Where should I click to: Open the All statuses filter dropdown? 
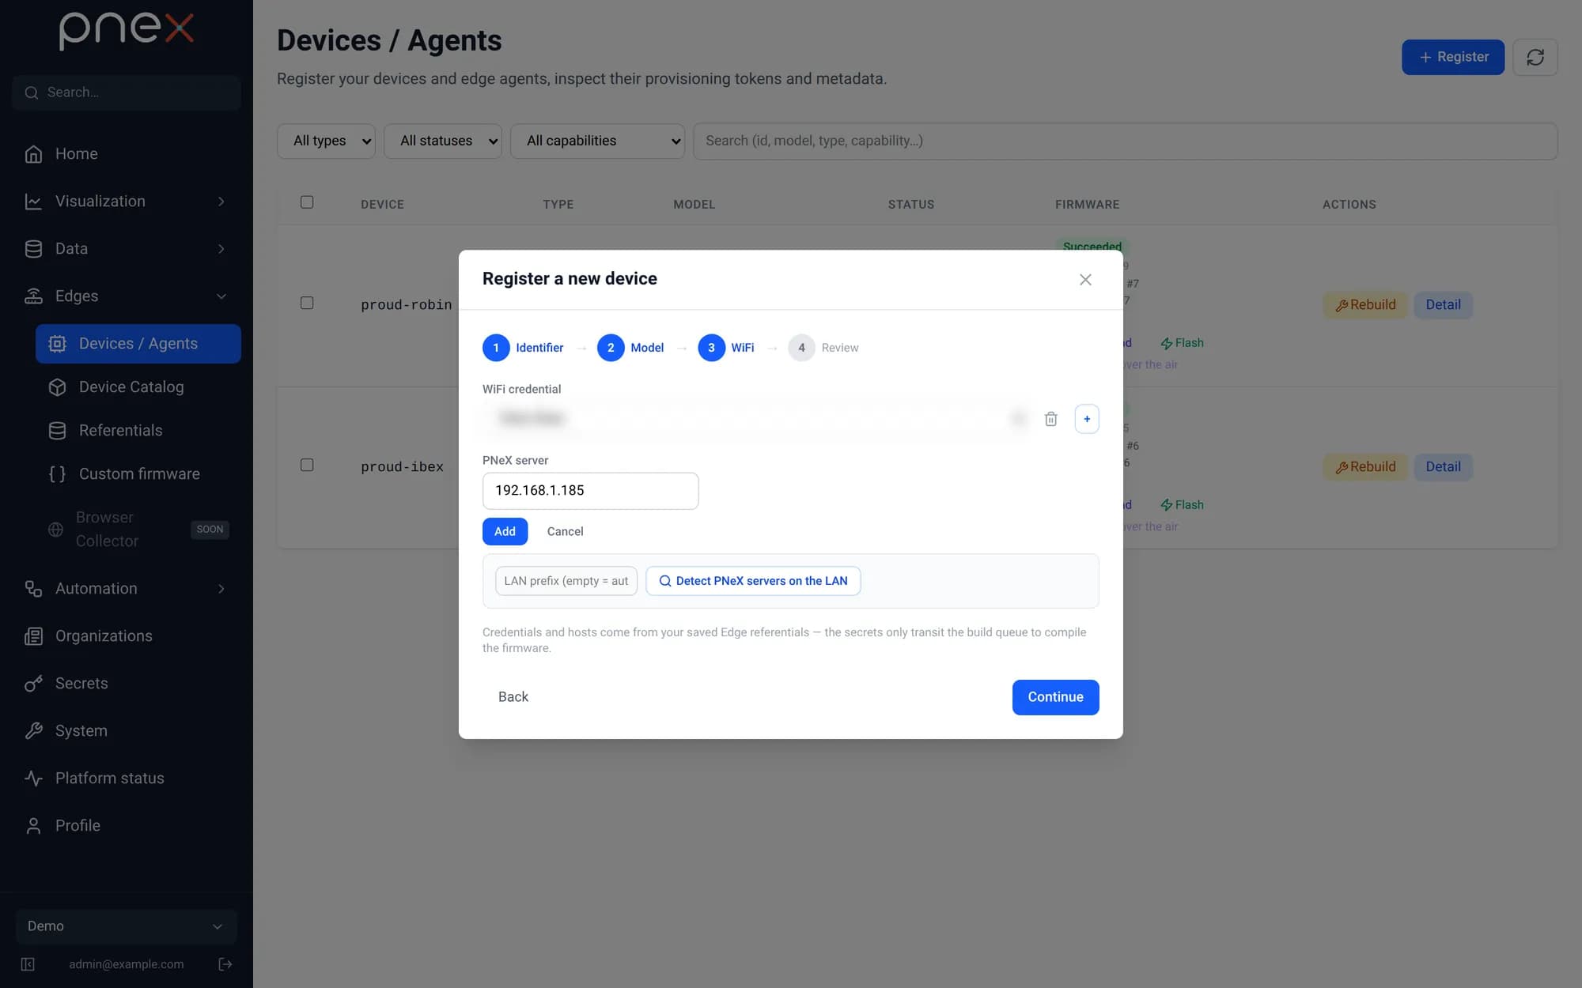pos(443,141)
